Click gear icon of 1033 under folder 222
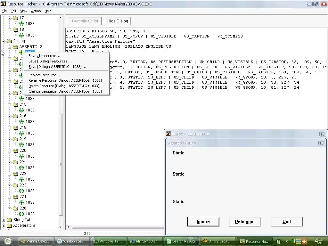 (x=21, y=179)
